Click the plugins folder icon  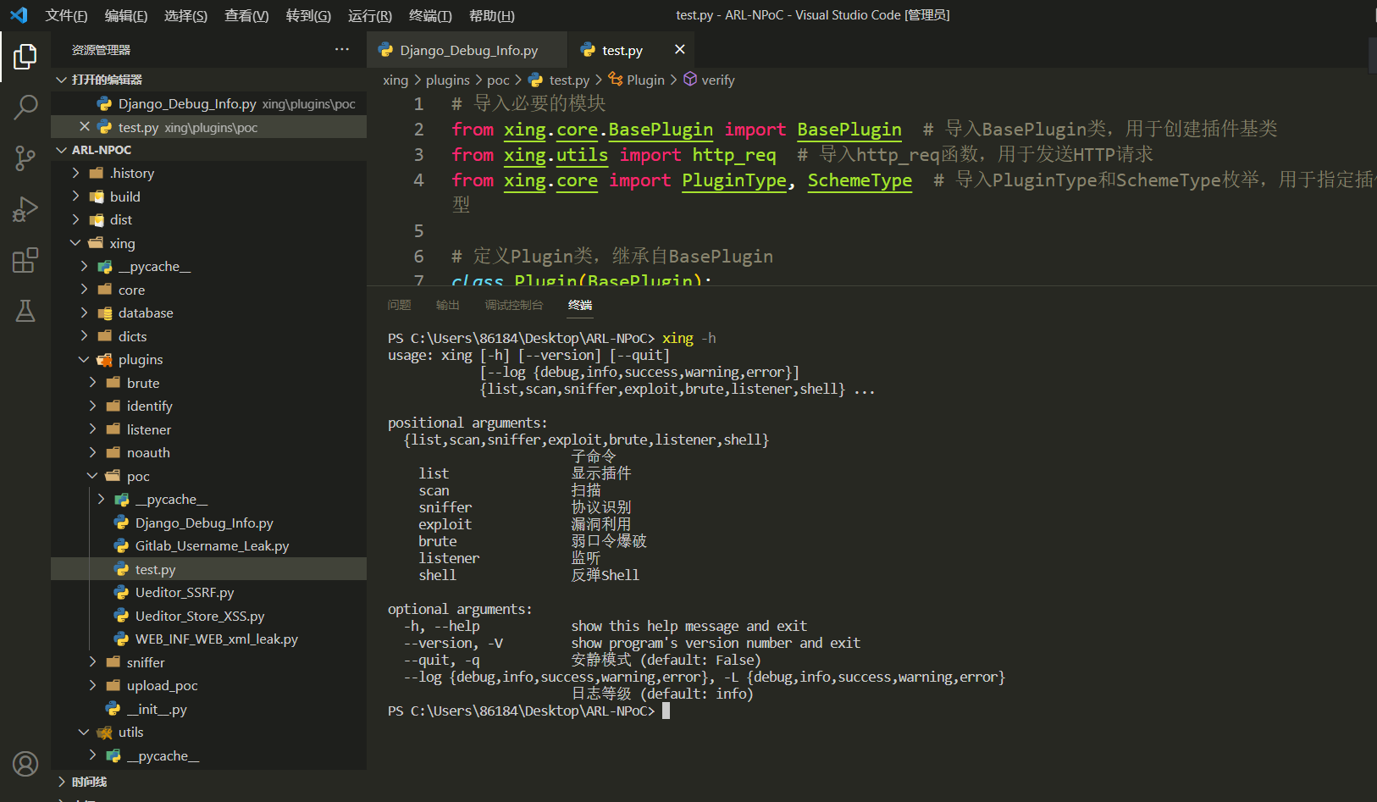[105, 359]
